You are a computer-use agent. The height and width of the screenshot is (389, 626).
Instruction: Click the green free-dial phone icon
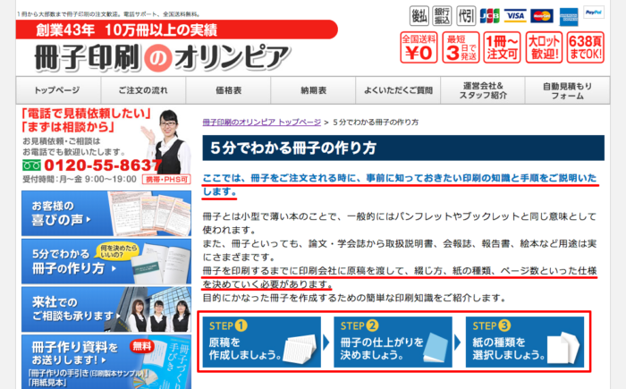pyautogui.click(x=31, y=165)
